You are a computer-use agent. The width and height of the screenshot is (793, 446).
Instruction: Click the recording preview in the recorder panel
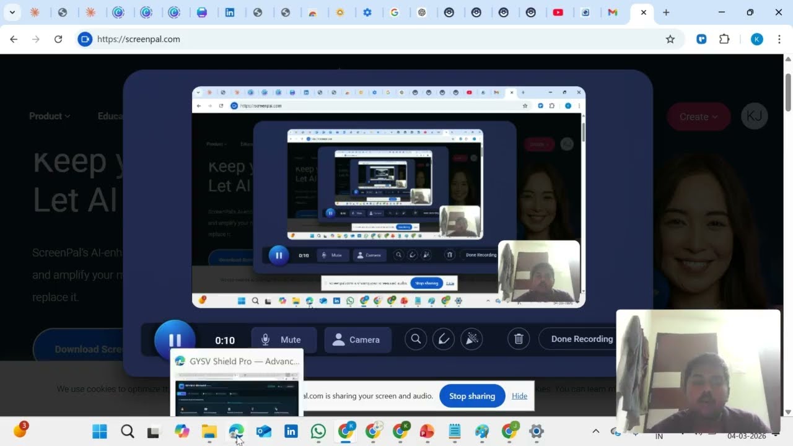(388, 197)
